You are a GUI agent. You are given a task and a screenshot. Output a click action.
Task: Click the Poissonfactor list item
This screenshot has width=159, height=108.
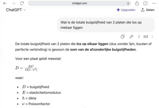coord(36,104)
